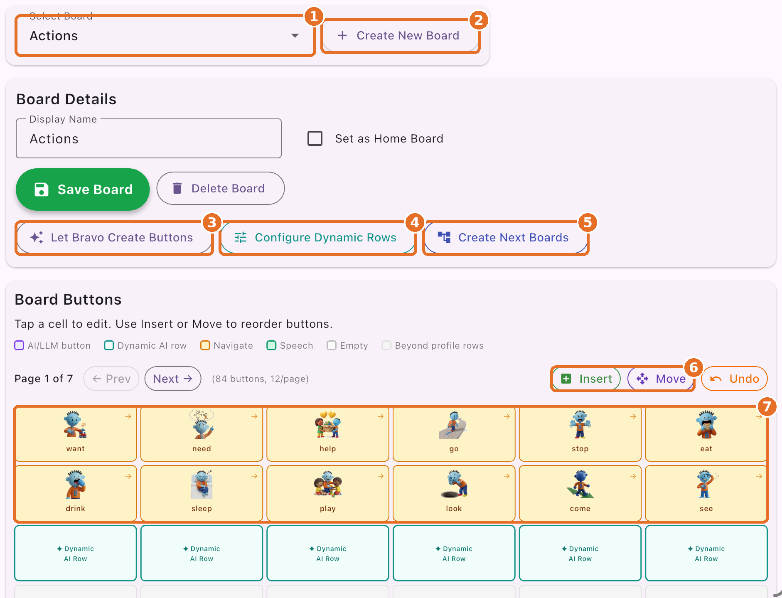Click the Undo button
The width and height of the screenshot is (782, 598).
click(734, 379)
